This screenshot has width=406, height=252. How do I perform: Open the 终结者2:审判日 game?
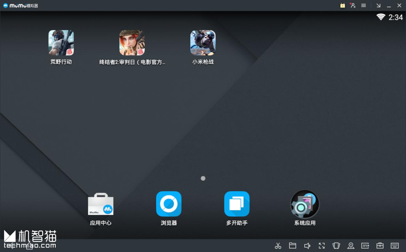coord(132,43)
